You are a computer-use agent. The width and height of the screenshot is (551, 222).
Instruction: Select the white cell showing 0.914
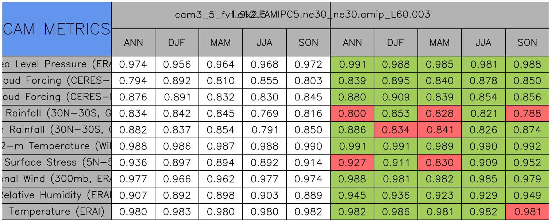click(308, 163)
